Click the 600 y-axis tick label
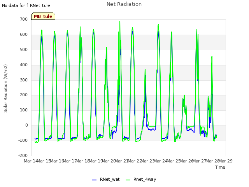Screen dimensions: 249x187 [24, 35]
